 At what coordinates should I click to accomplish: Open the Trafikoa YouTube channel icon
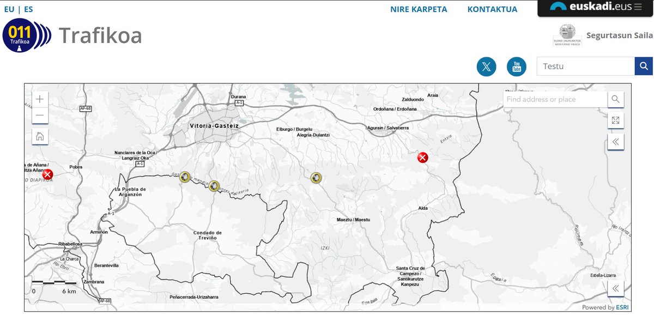click(516, 66)
